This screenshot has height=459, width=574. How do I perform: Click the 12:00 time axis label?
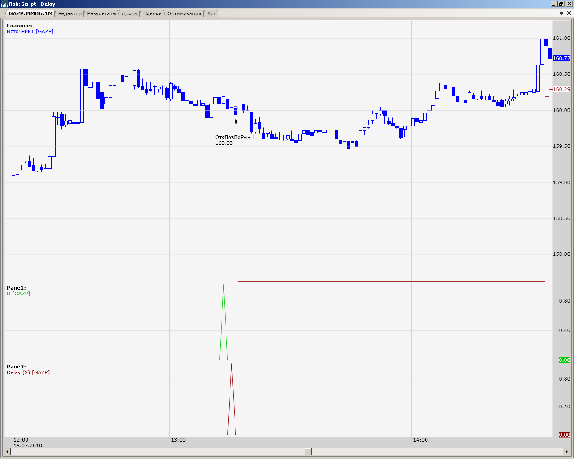(21, 440)
